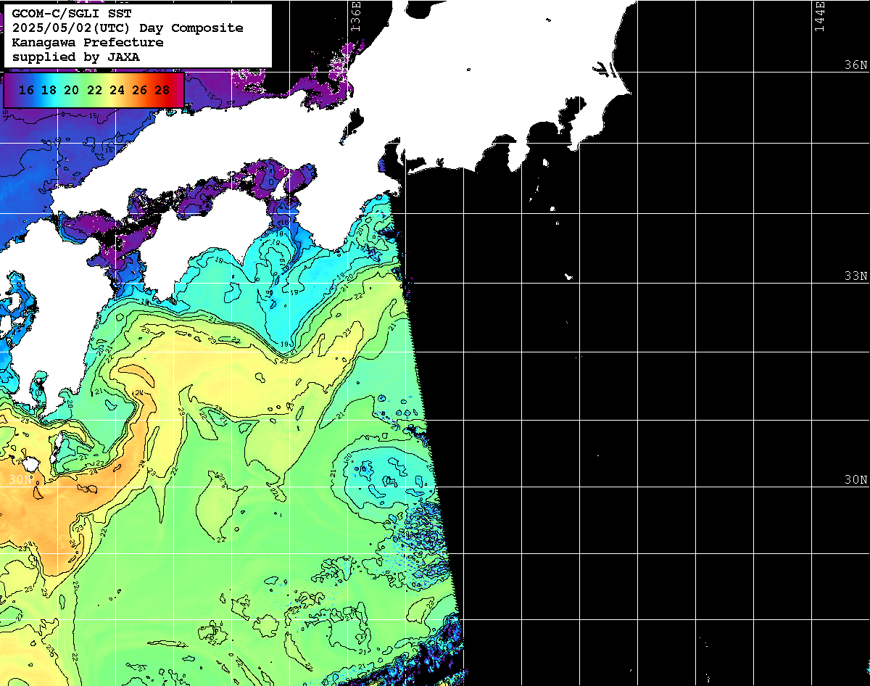Pick the 24 value on temperature color scale
This screenshot has height=686, width=870.
pyautogui.click(x=117, y=91)
